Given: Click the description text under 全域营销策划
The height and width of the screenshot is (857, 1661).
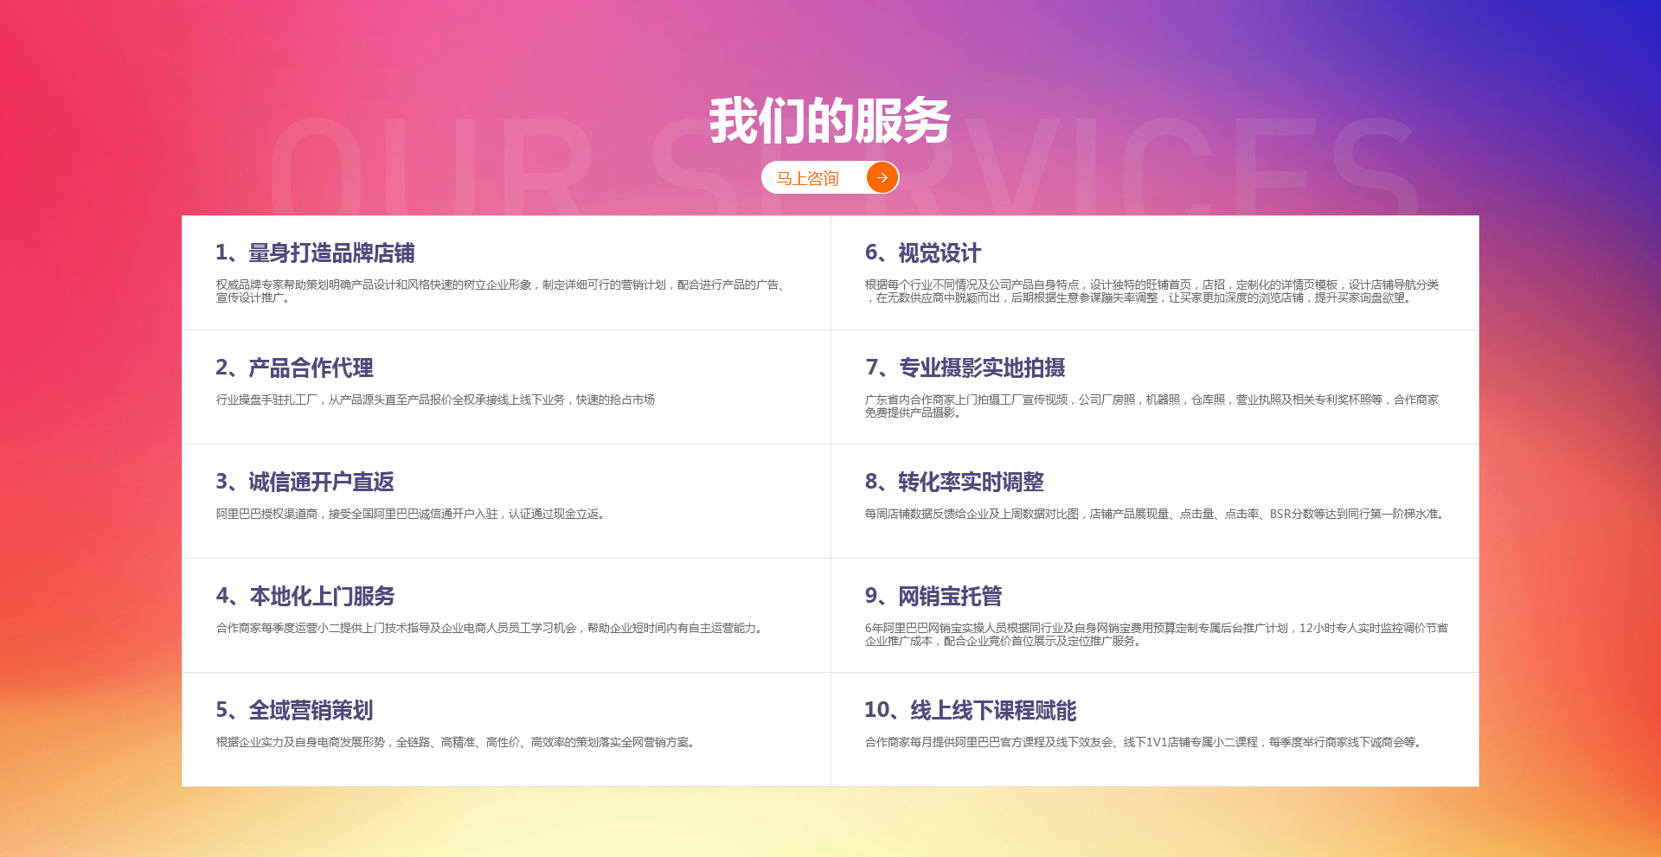Looking at the screenshot, I should (x=456, y=742).
